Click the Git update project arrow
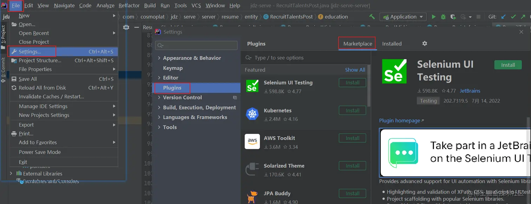Image resolution: width=531 pixels, height=204 pixels. point(504,17)
